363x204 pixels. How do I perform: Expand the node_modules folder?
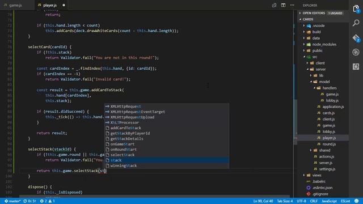click(324, 44)
